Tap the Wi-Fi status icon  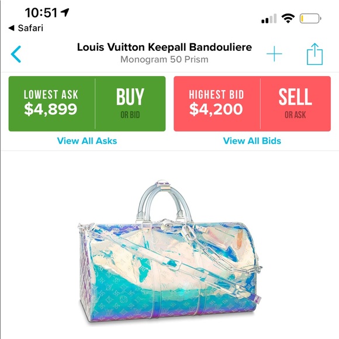coord(288,18)
